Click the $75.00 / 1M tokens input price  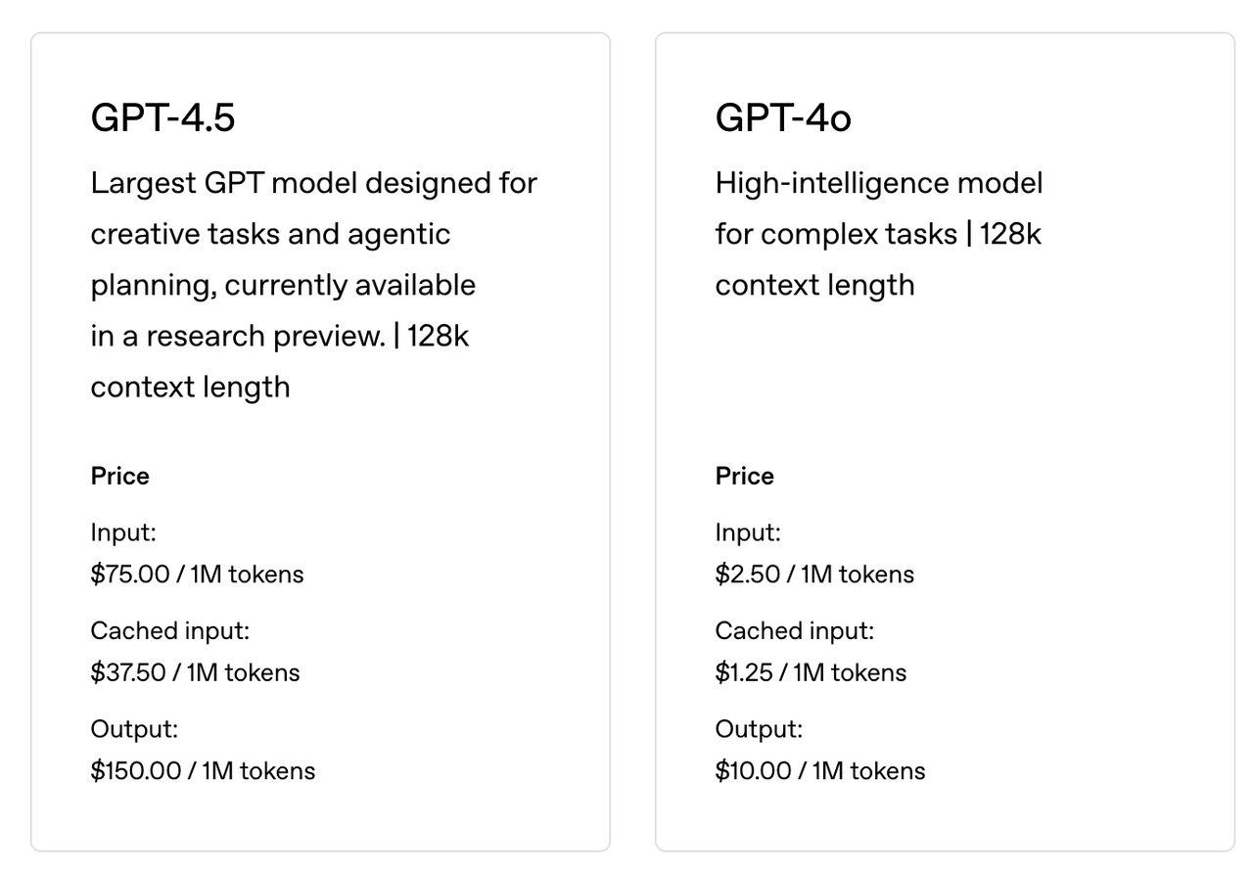(197, 575)
